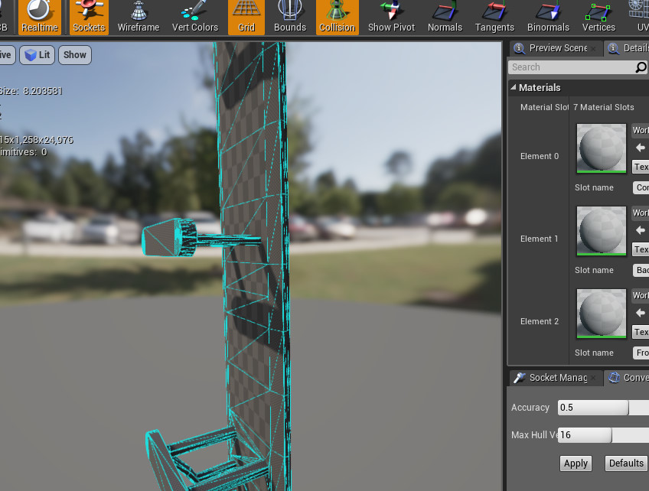The image size is (649, 491).
Task: Show mesh Vertices
Action: [598, 18]
